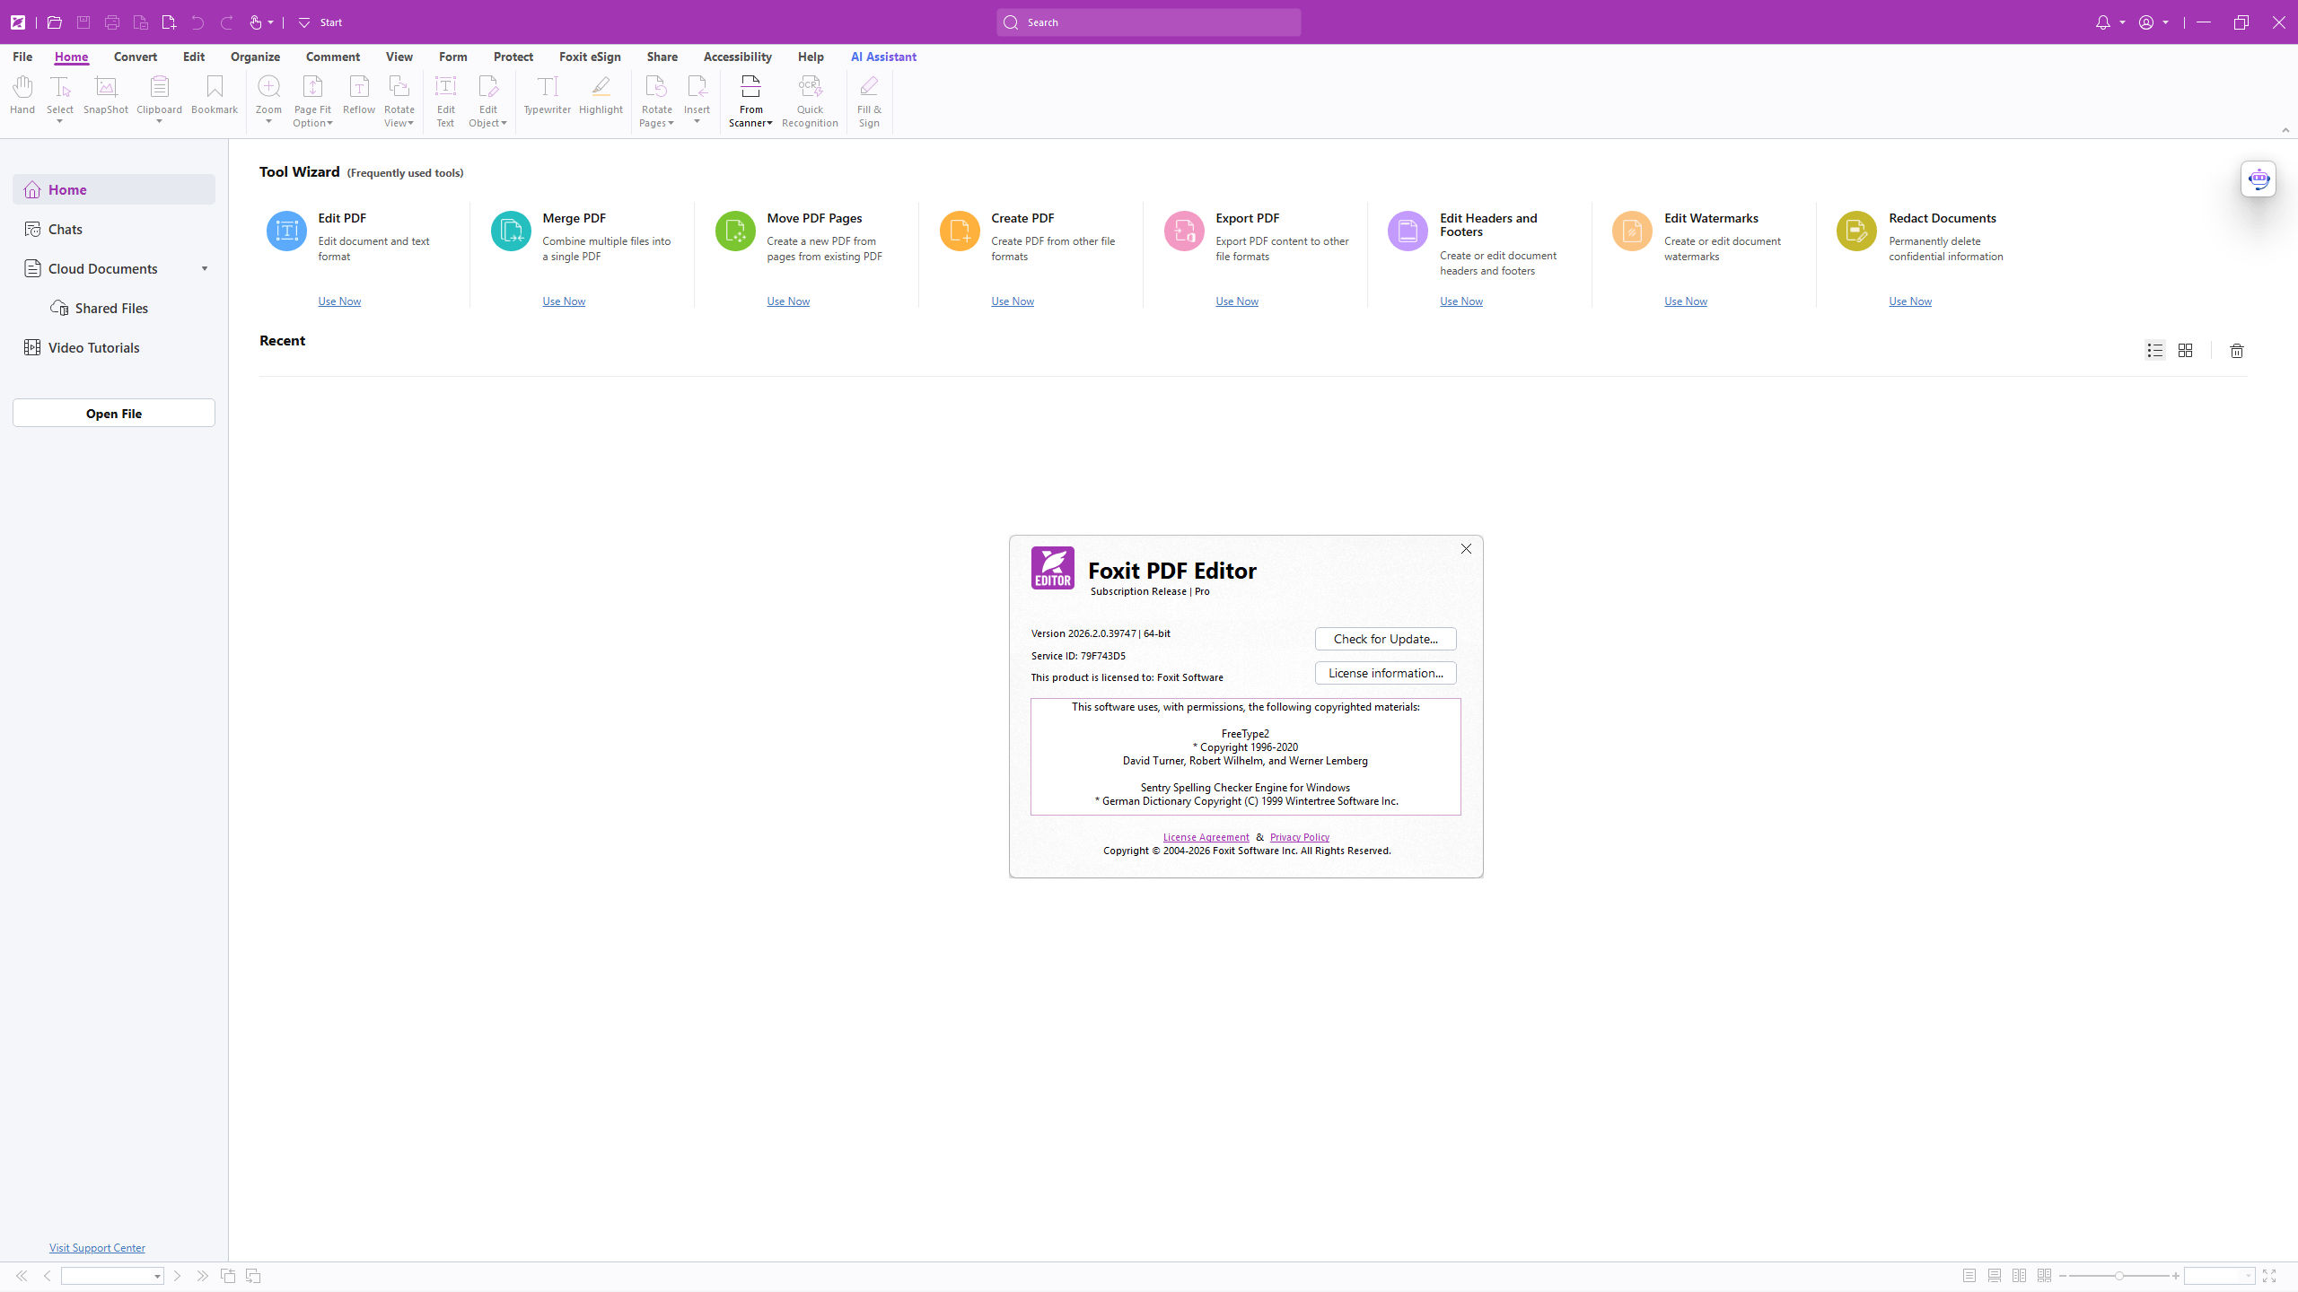Select the Hand tool
Viewport: 2298px width, 1292px height.
pyautogui.click(x=22, y=95)
